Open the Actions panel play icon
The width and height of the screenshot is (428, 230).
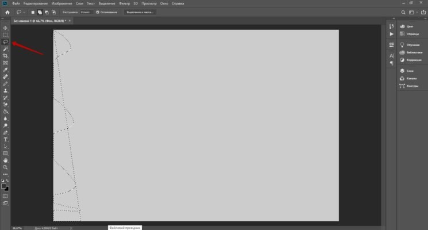391,34
